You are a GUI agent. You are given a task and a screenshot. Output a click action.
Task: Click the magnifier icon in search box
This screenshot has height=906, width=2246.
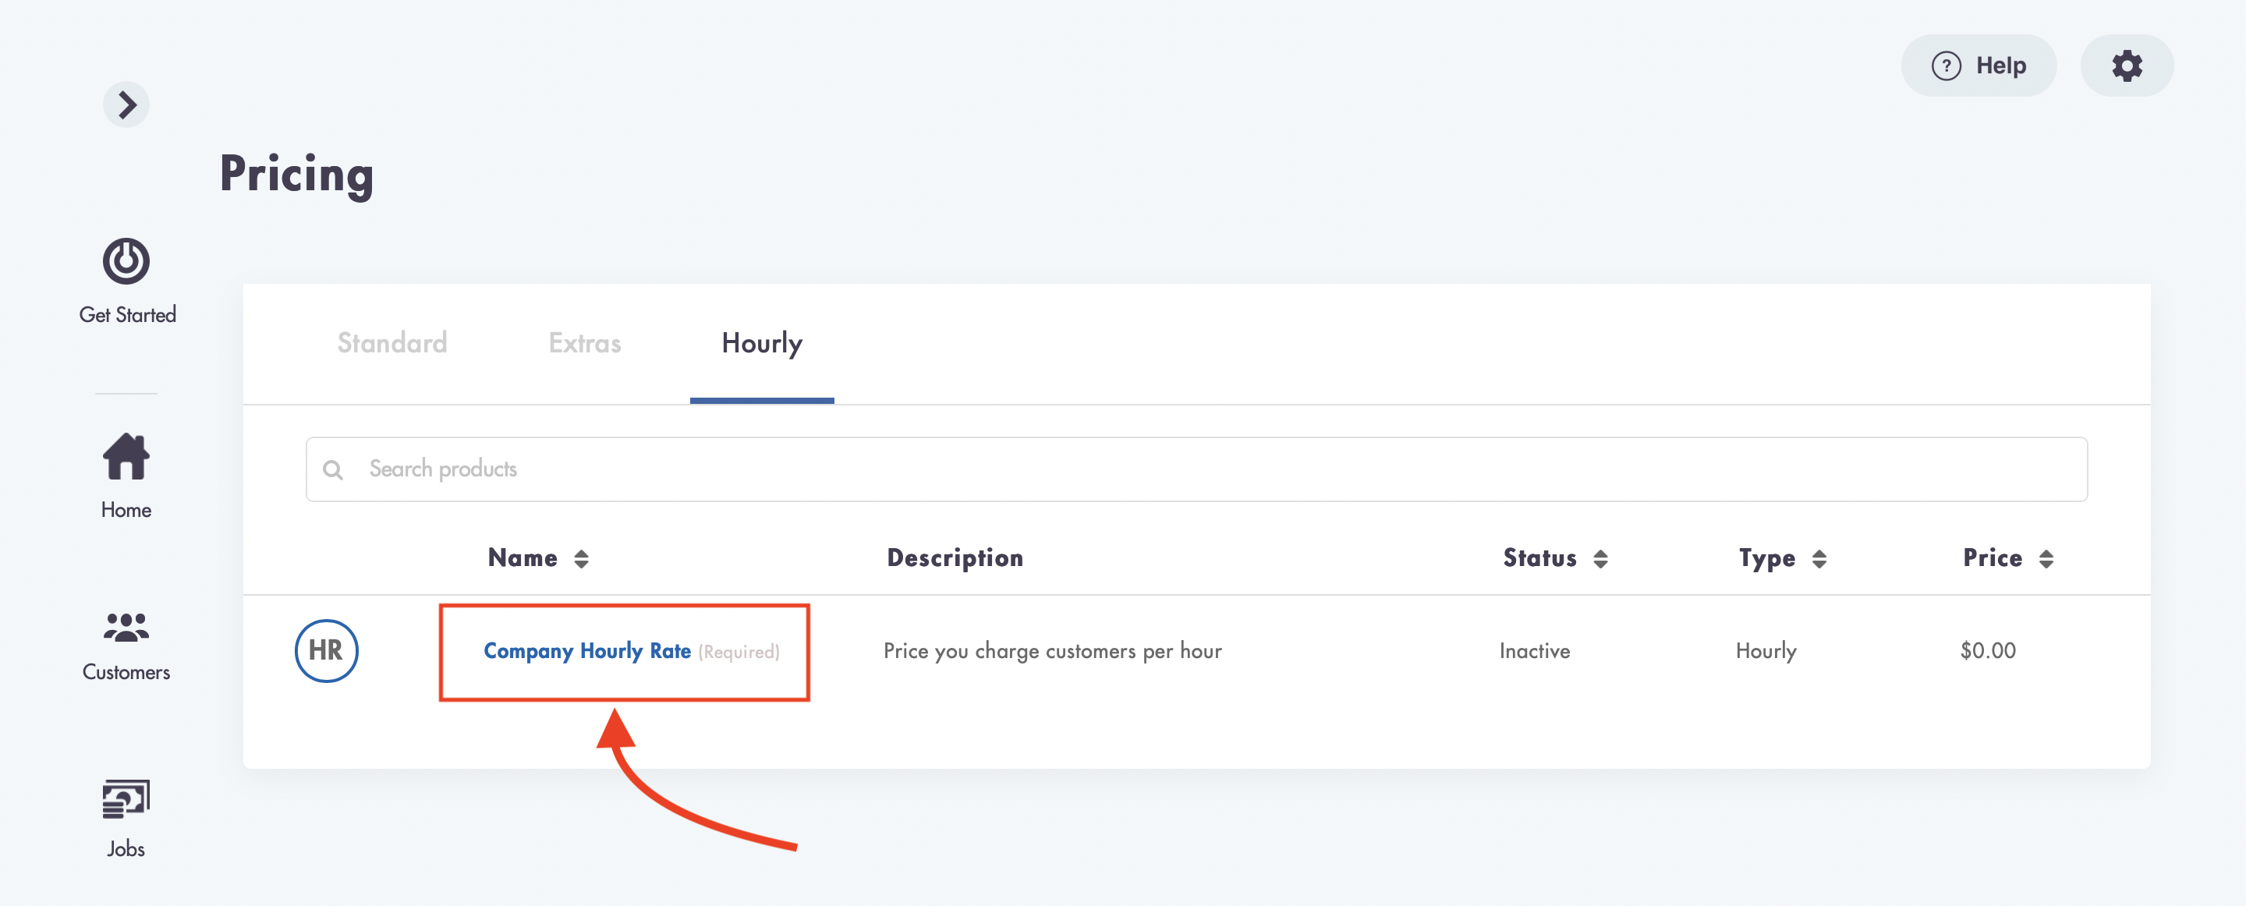click(333, 470)
